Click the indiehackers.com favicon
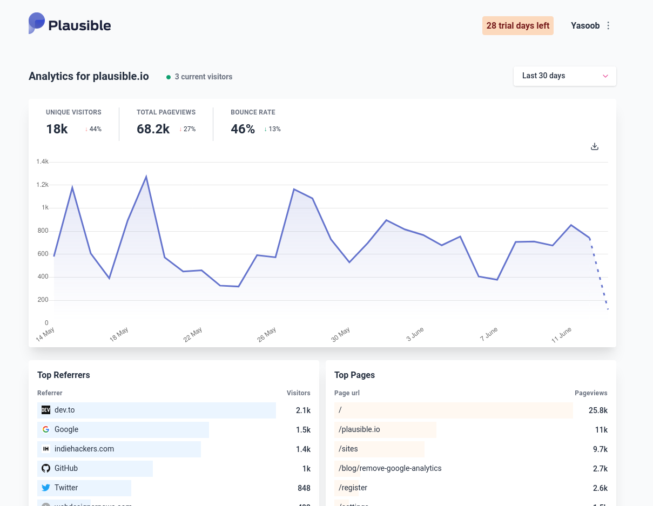The width and height of the screenshot is (653, 506). click(x=46, y=449)
